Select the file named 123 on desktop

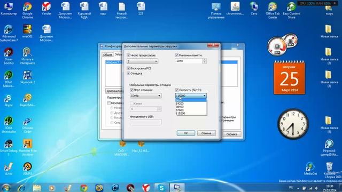(141, 9)
